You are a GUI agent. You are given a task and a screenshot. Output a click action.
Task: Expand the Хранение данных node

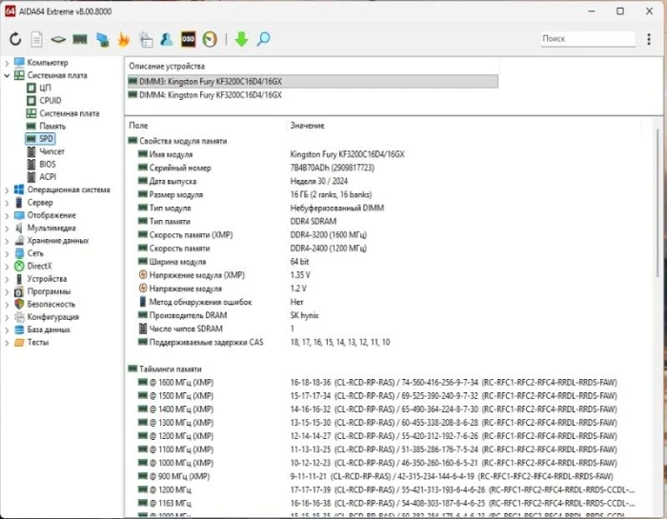[x=7, y=241]
